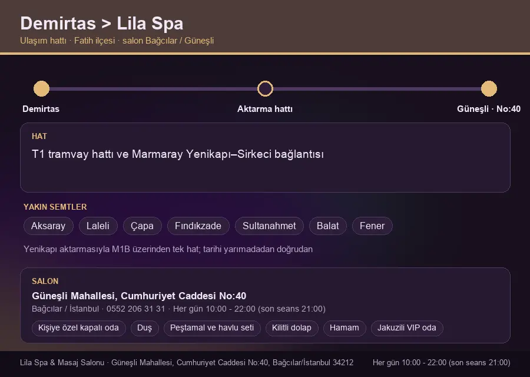Click the Jakuzili VIP oda tag

407,328
